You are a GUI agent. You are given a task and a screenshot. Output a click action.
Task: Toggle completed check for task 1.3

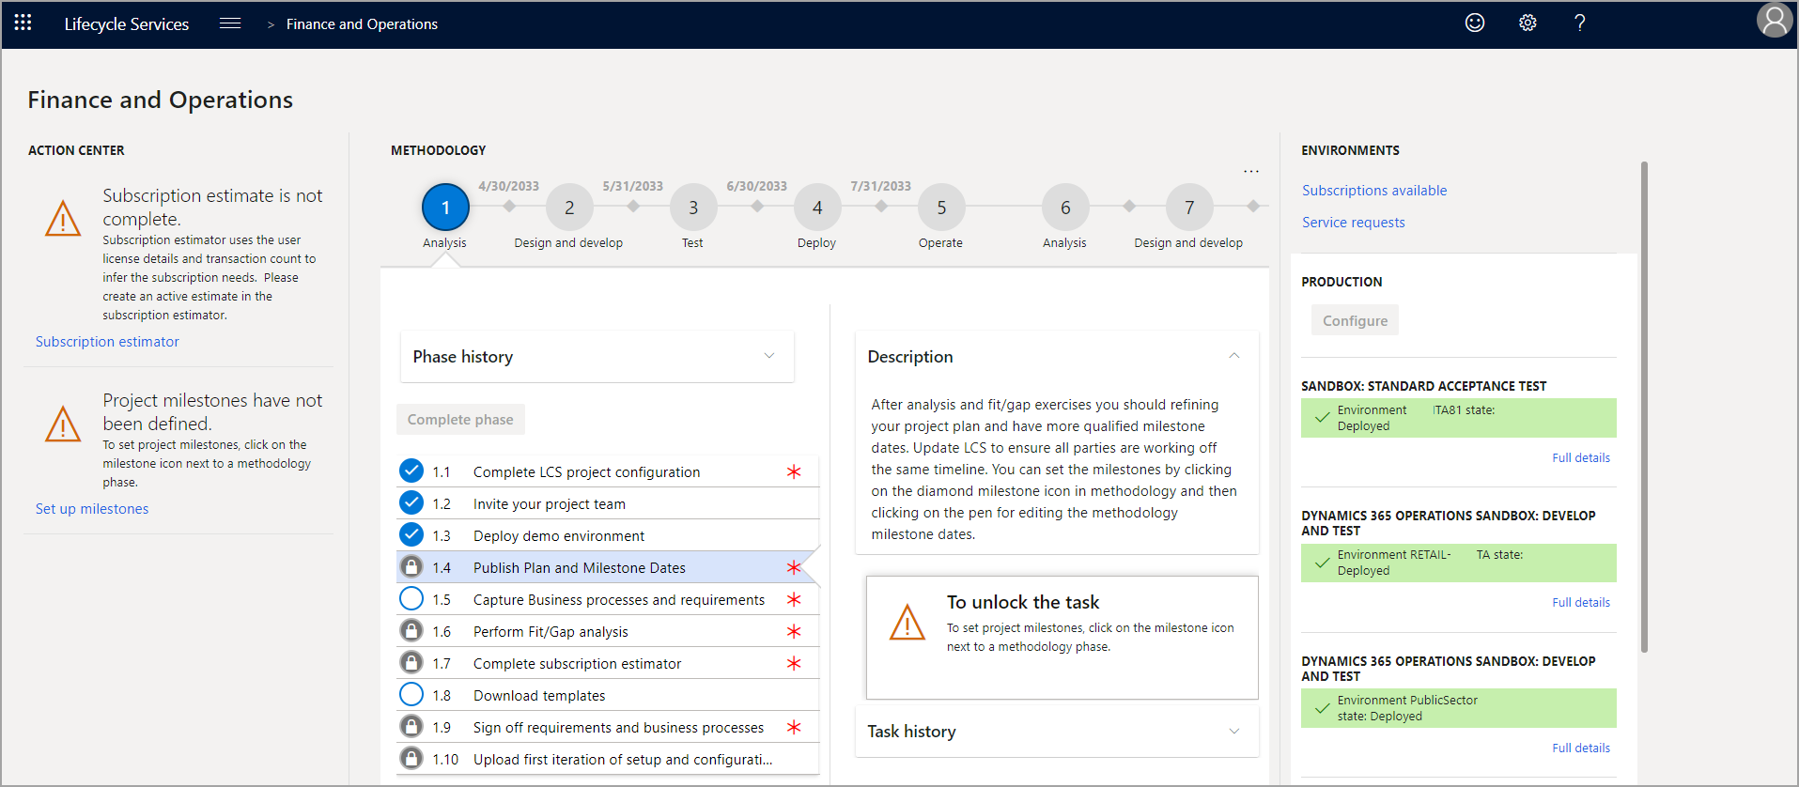[x=411, y=535]
